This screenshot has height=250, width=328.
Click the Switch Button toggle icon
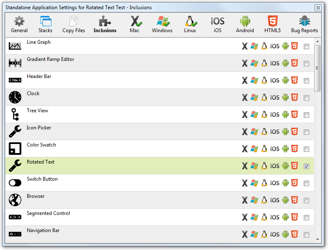(x=15, y=183)
